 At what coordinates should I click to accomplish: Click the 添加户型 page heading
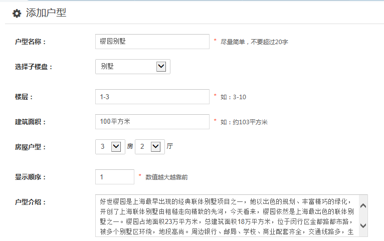[46, 14]
